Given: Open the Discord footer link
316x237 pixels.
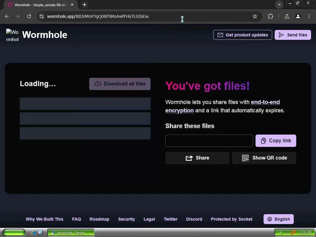Looking at the screenshot, I should click(x=194, y=219).
